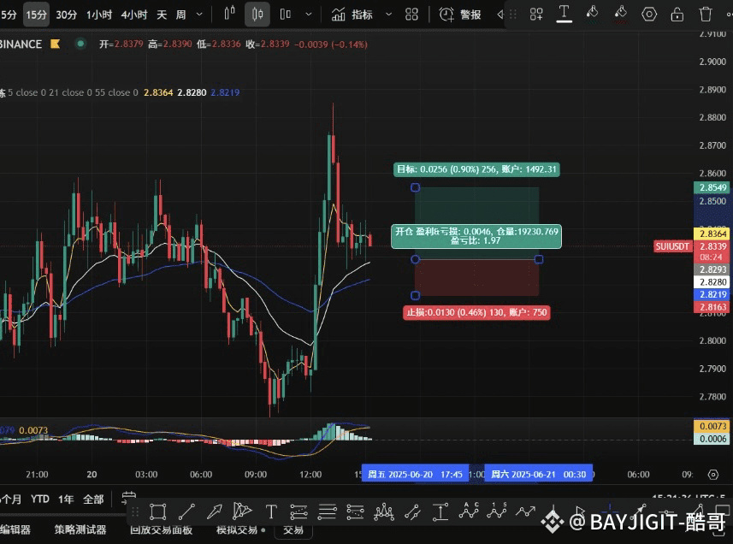Click the 2.8549 target price tag
The image size is (733, 544).
click(x=712, y=187)
